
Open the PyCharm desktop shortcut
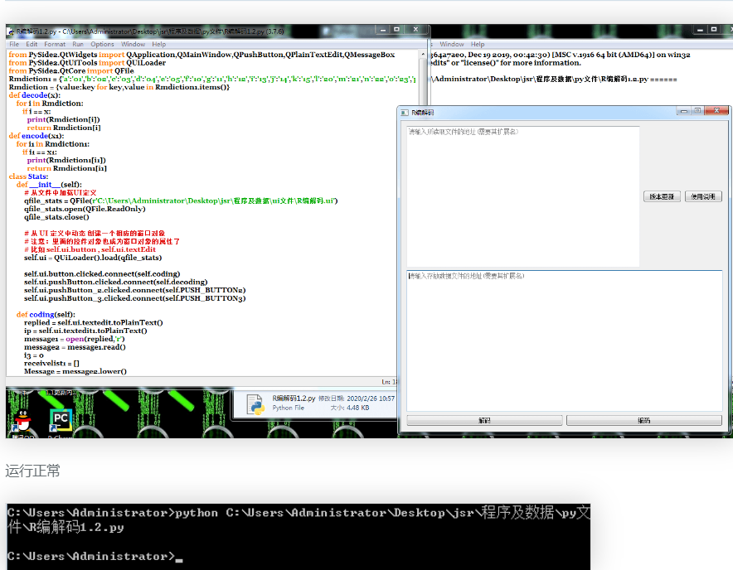60,419
